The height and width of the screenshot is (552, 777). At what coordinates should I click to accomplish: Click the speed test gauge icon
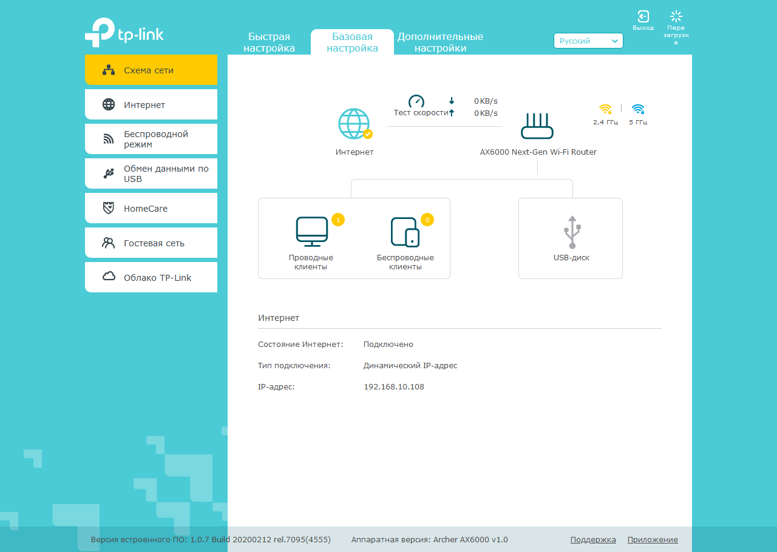416,101
